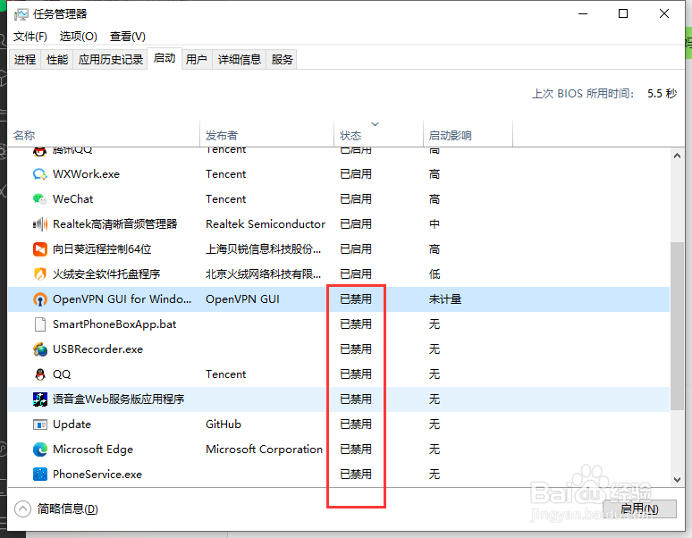
Task: Select the USBRecorder.exe row name
Action: tap(97, 349)
